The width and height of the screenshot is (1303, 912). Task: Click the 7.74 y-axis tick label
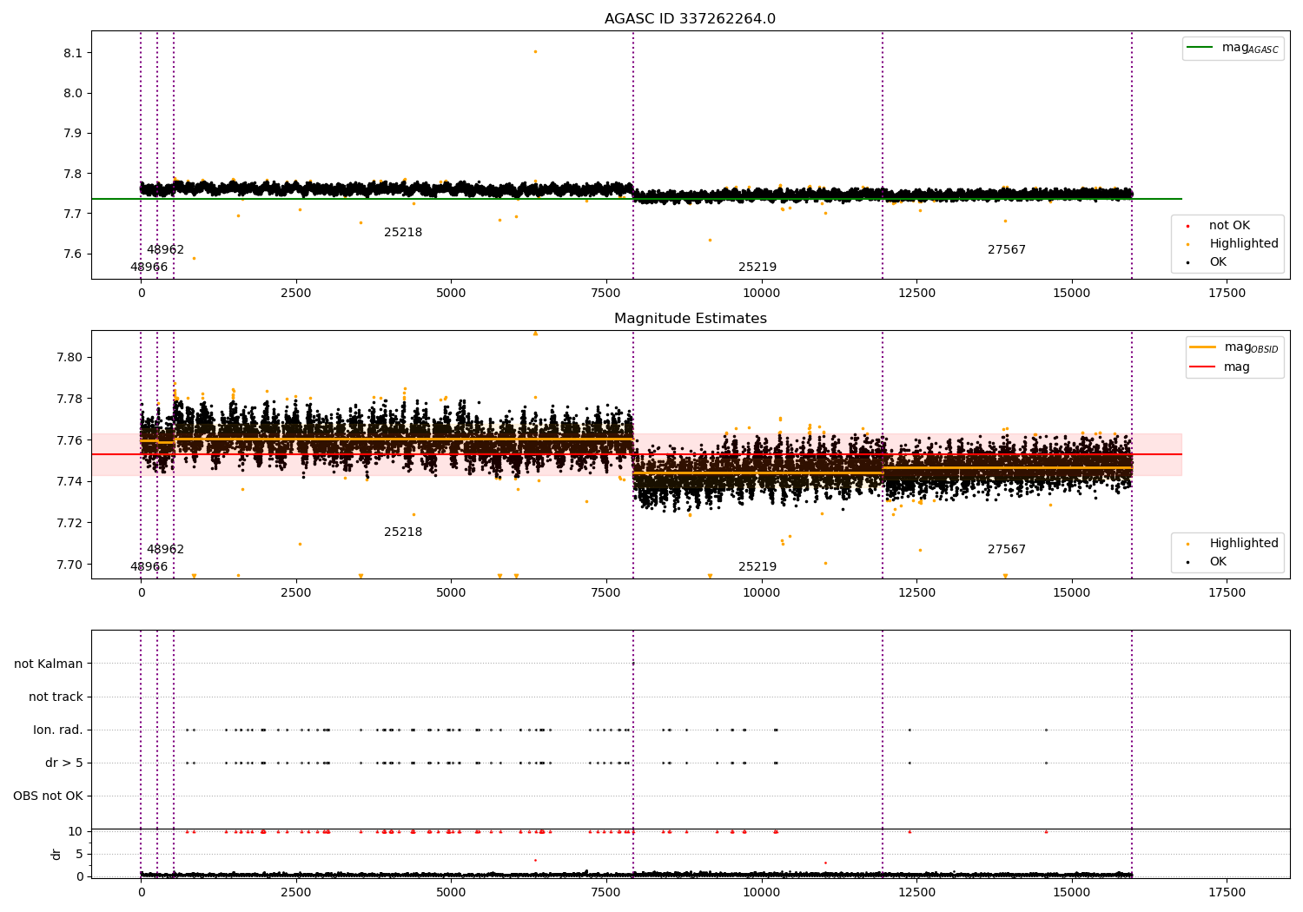[69, 482]
